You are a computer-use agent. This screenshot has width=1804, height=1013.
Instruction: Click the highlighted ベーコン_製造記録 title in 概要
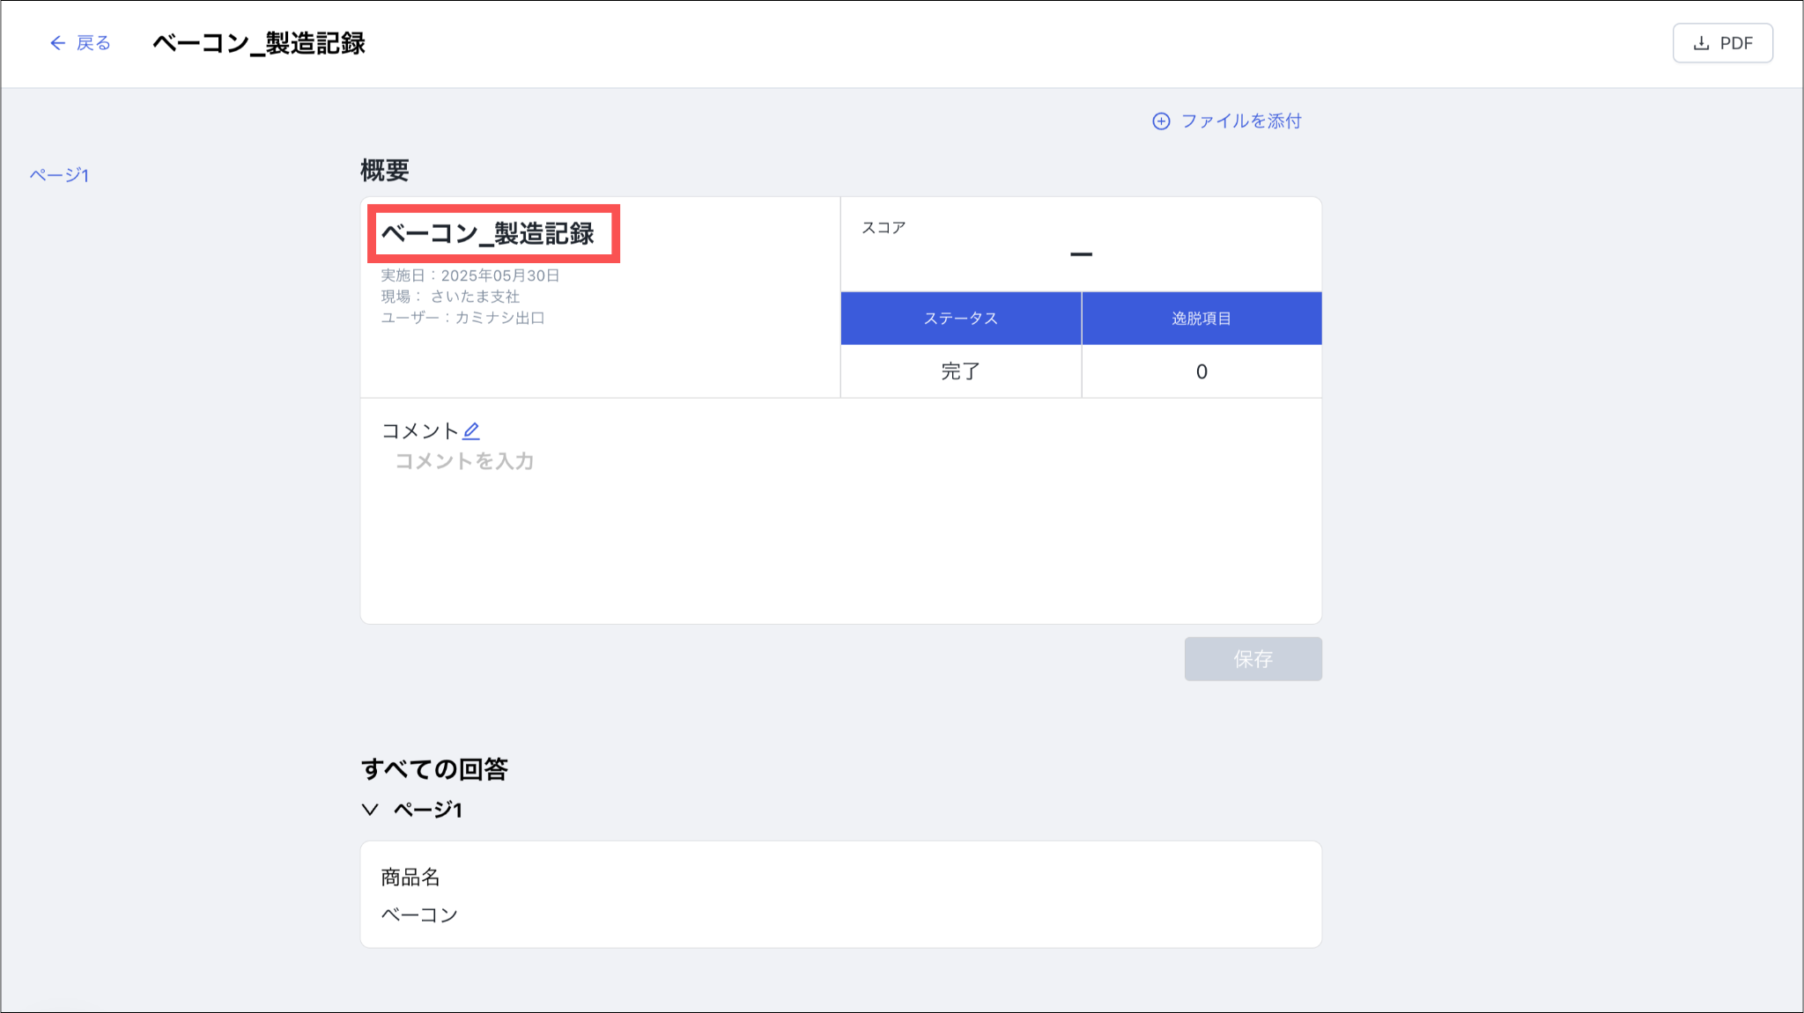coord(488,233)
